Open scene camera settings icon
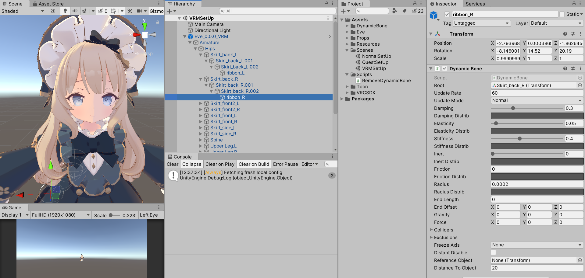585x278 pixels. pos(139,11)
